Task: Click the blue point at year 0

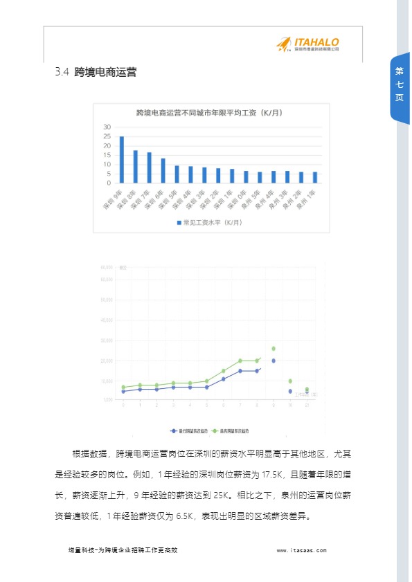Action: pos(123,391)
